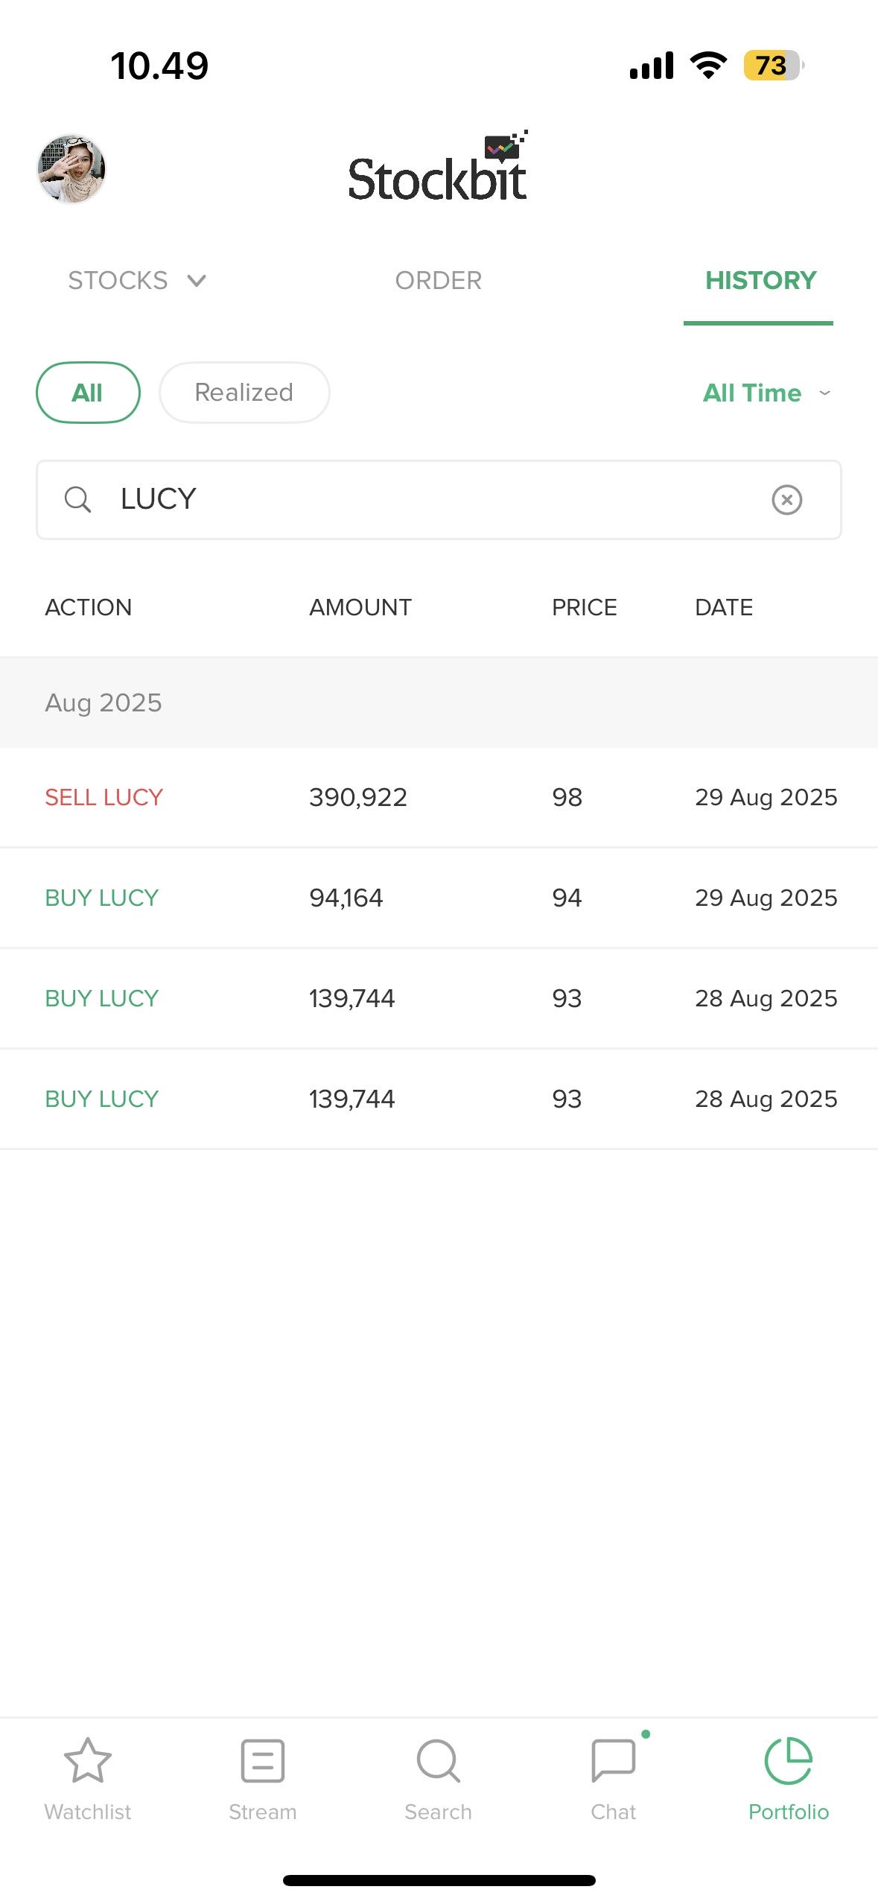Enable the Realized filter chip

point(244,393)
